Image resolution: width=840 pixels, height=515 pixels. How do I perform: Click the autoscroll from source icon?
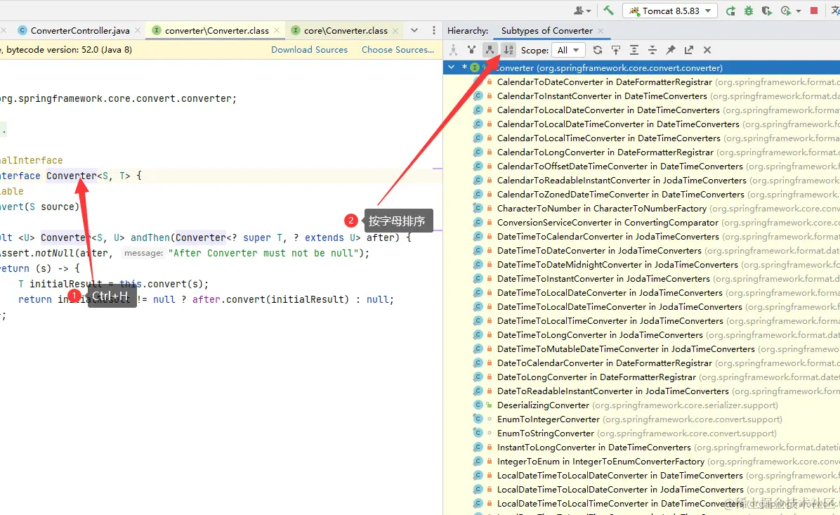pos(616,50)
